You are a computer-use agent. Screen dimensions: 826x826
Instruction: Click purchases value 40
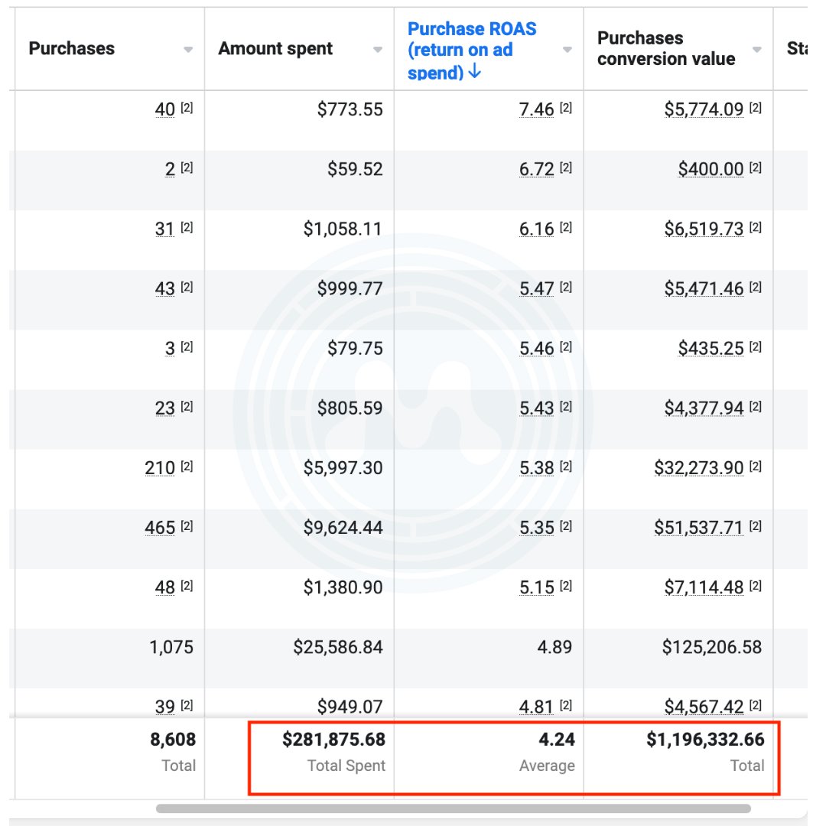[x=165, y=109]
